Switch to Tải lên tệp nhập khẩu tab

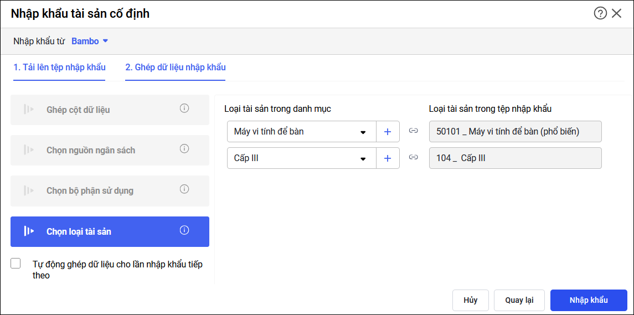click(x=59, y=68)
